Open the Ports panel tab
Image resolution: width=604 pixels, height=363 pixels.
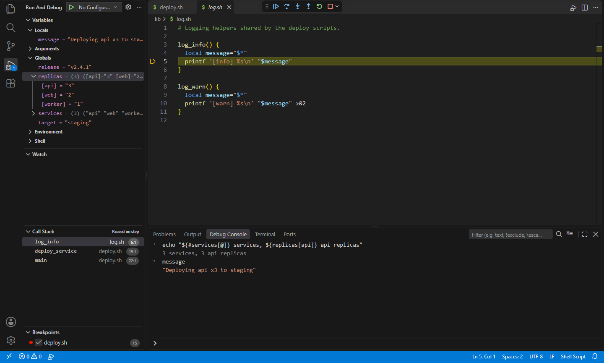tap(289, 235)
